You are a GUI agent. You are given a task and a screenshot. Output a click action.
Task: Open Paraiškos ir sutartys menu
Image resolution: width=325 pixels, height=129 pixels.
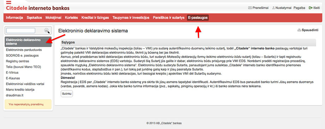click(169, 18)
